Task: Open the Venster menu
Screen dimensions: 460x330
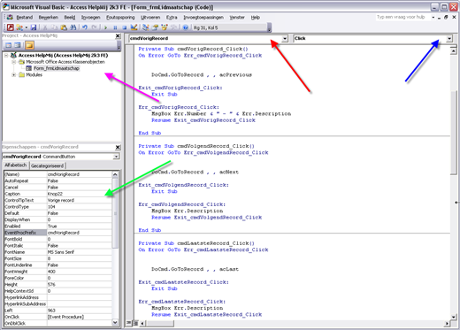Action: coord(237,17)
